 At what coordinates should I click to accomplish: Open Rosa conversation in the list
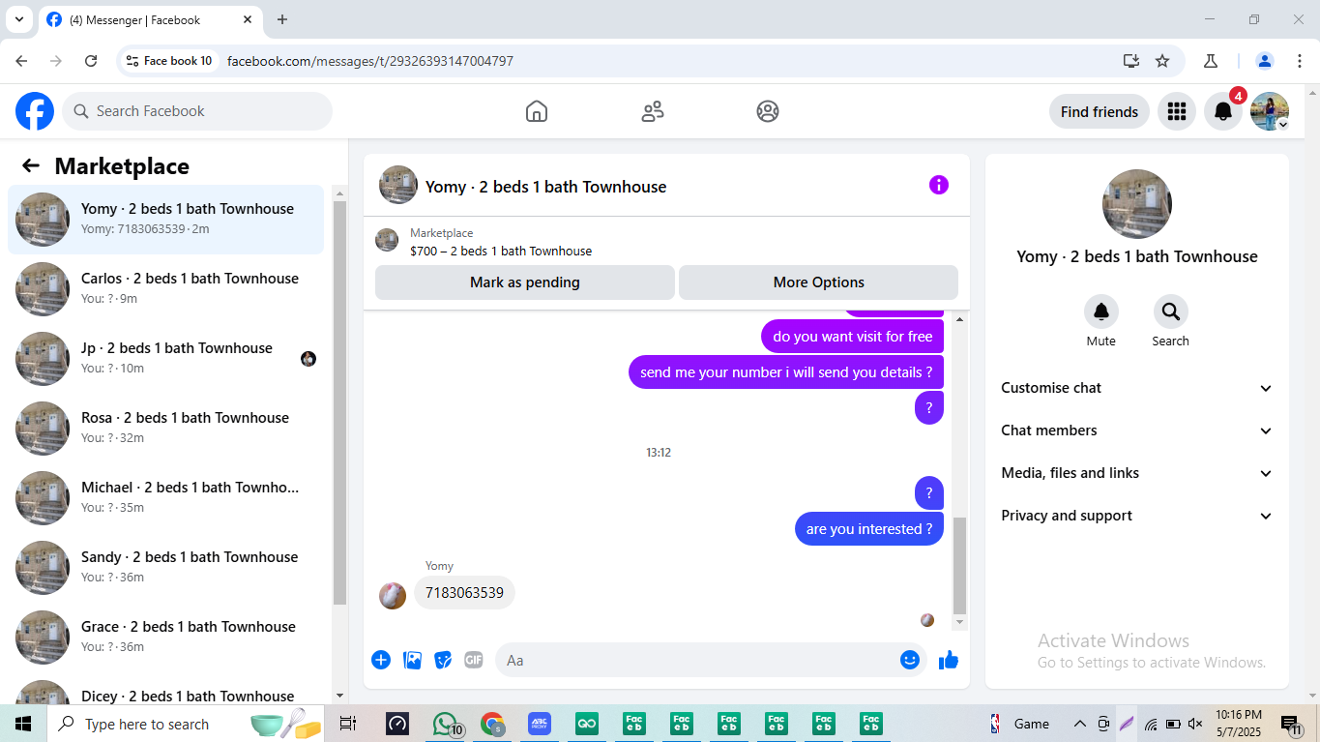click(165, 429)
